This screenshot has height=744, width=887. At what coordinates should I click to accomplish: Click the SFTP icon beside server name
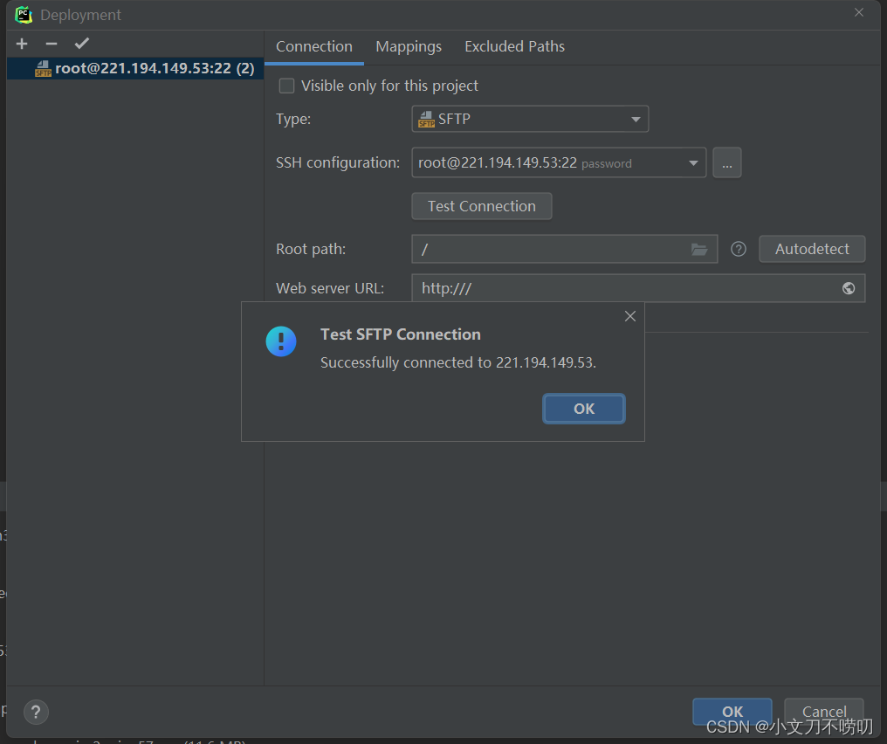[43, 68]
